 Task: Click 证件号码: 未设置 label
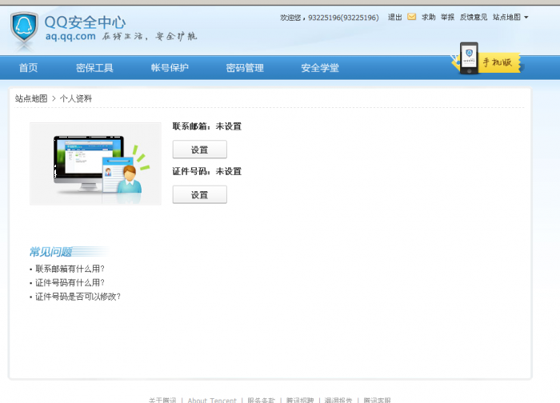coord(206,171)
